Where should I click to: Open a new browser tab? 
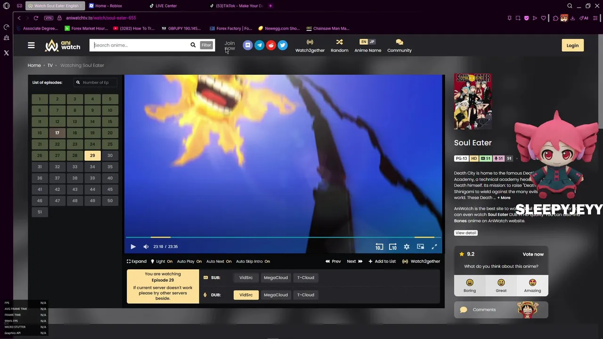pyautogui.click(x=270, y=6)
